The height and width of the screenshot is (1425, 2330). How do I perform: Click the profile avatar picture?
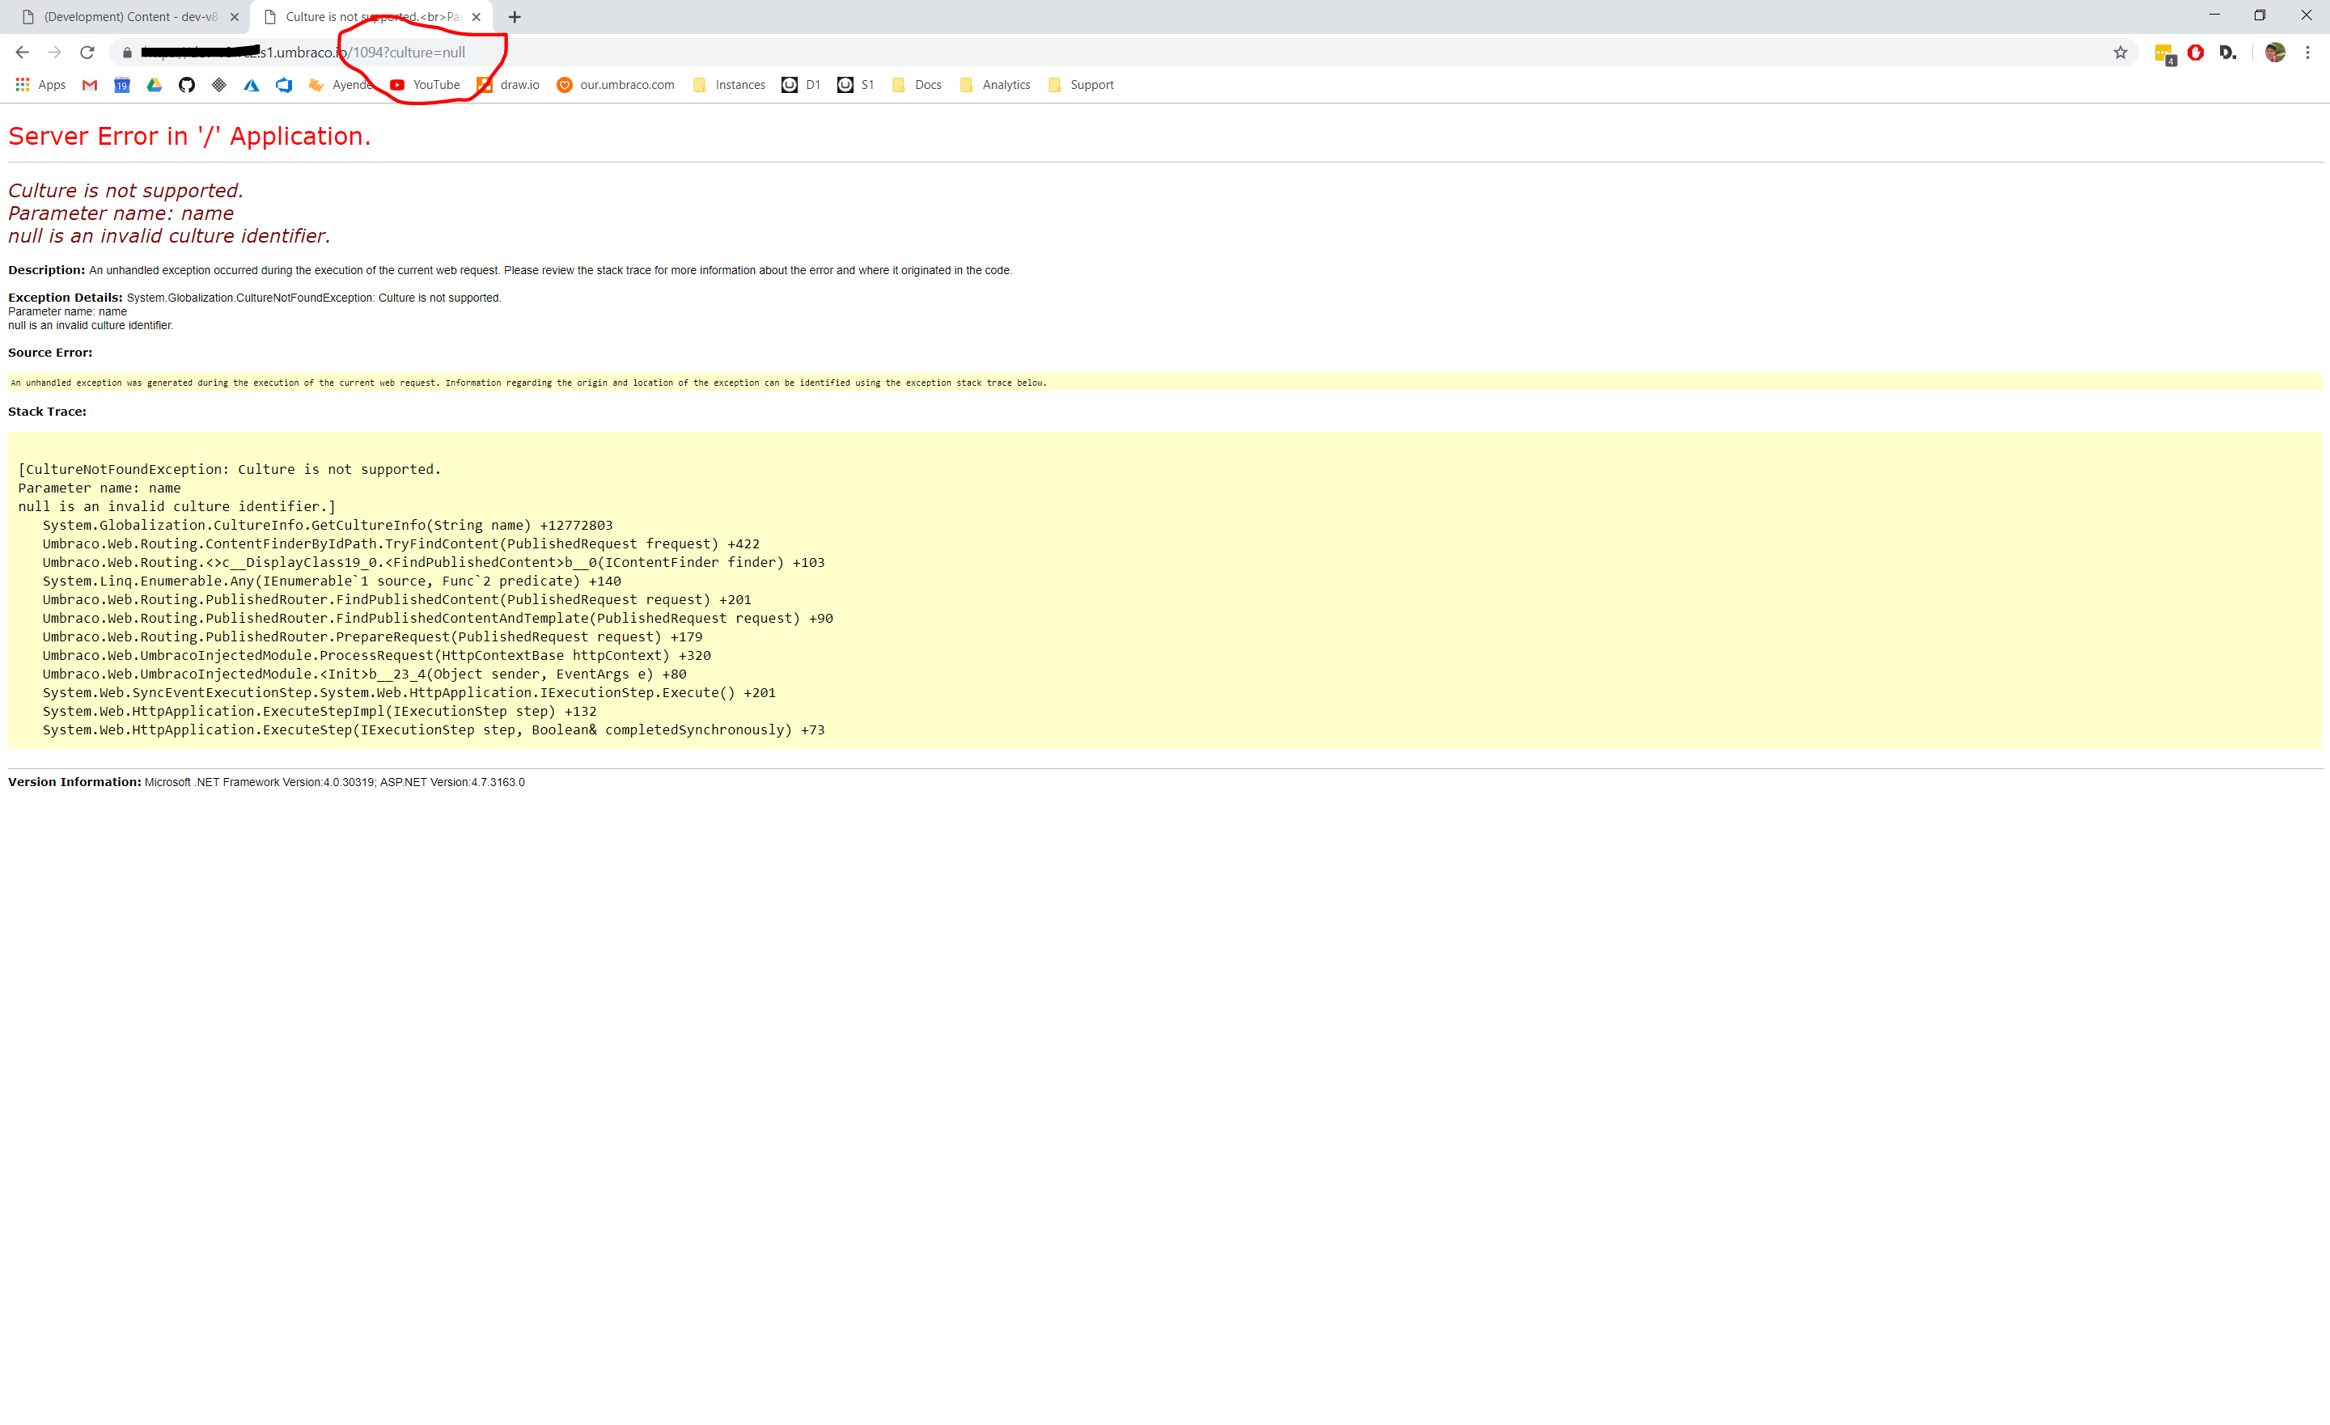tap(2275, 53)
